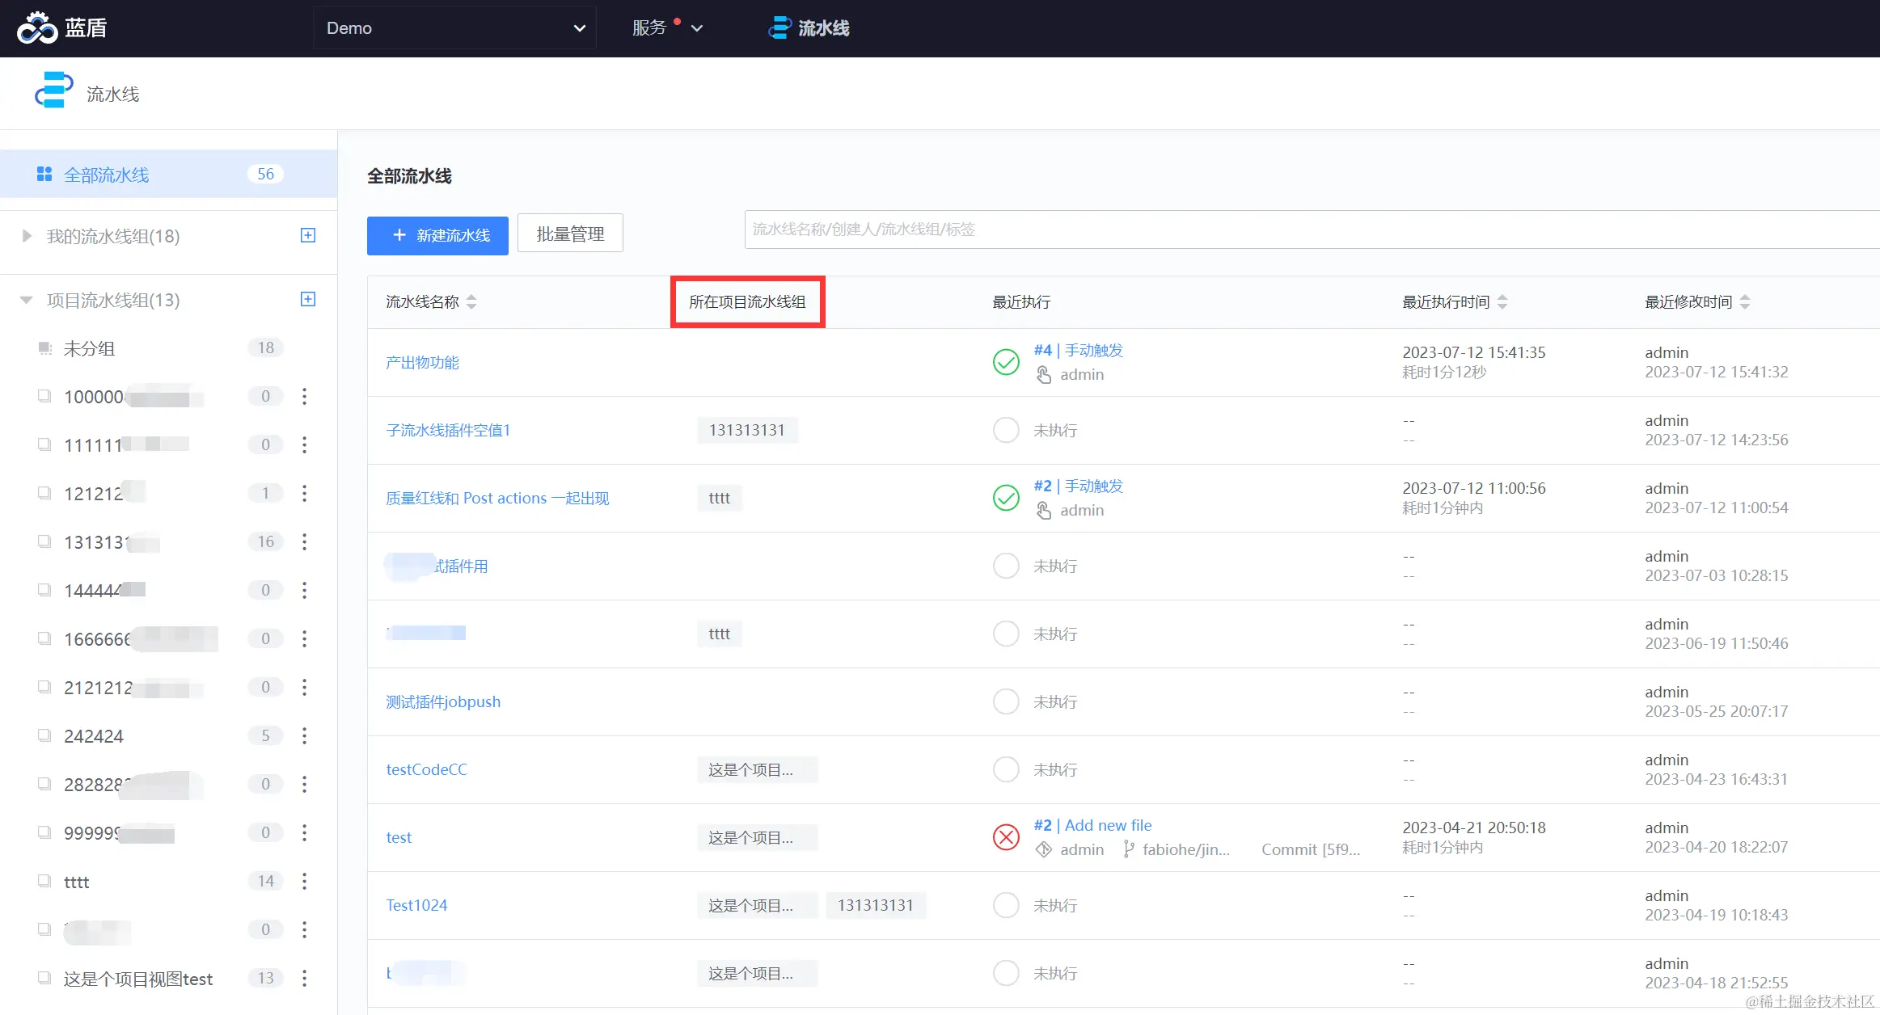Viewport: 1880px width, 1015px height.
Task: Open the Demo project dropdown
Action: (x=454, y=28)
